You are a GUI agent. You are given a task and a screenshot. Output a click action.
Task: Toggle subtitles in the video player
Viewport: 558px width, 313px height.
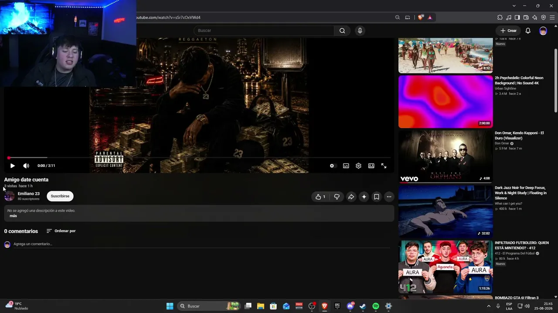point(346,166)
